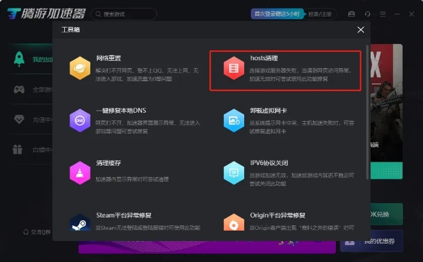Click the Origin平台异常修复 title
423x262 pixels.
pos(278,215)
